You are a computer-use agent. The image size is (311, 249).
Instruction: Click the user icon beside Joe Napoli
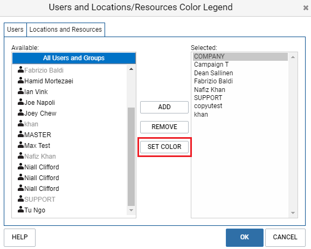20,102
